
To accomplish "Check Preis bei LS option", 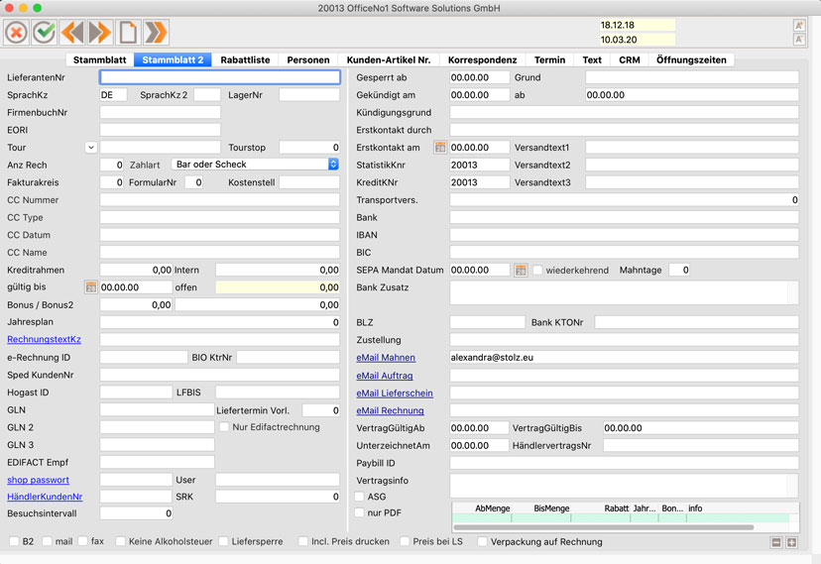I will click(x=405, y=541).
